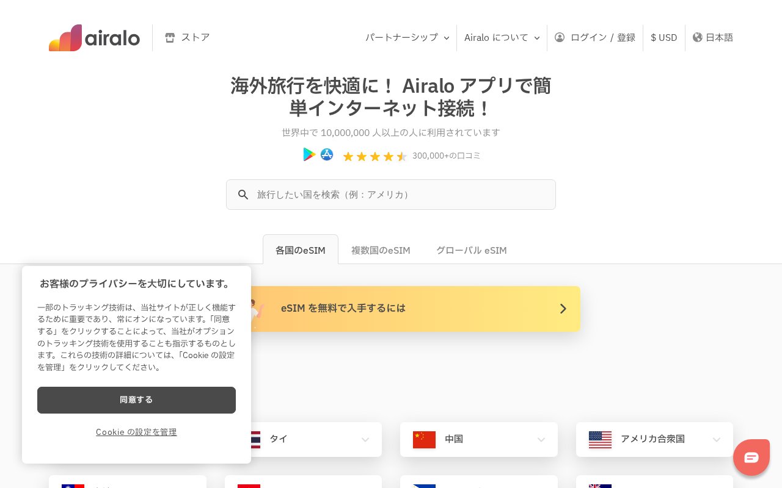Click the store icon next to ストア
Viewport: 782px width, 488px height.
click(x=170, y=37)
